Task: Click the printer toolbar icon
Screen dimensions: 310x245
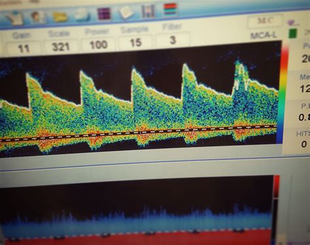Action: (82, 15)
